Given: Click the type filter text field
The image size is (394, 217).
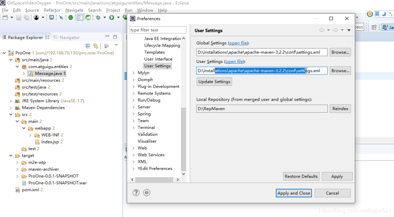Looking at the screenshot, I should click(158, 30).
